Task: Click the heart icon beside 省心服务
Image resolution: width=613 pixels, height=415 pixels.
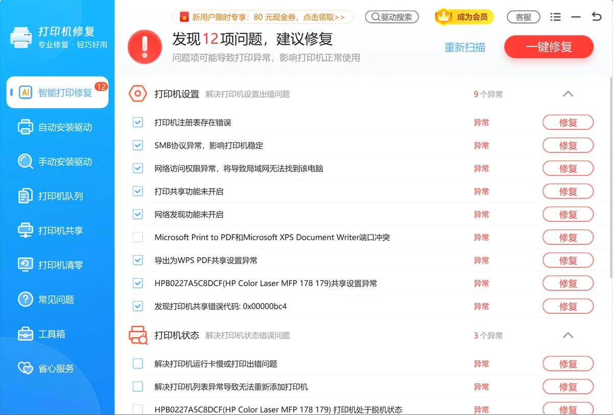Action: [x=25, y=368]
